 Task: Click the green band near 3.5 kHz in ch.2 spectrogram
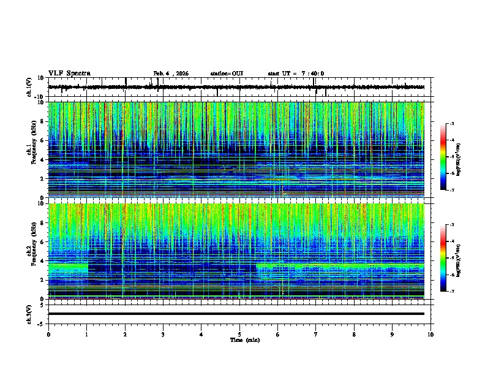[x=340, y=266]
